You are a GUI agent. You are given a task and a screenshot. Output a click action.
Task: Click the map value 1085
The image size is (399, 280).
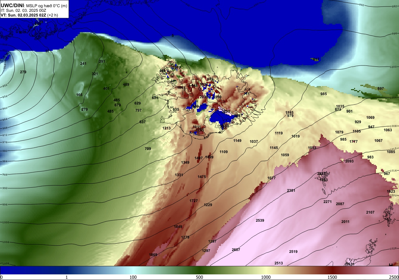(x=391, y=152)
